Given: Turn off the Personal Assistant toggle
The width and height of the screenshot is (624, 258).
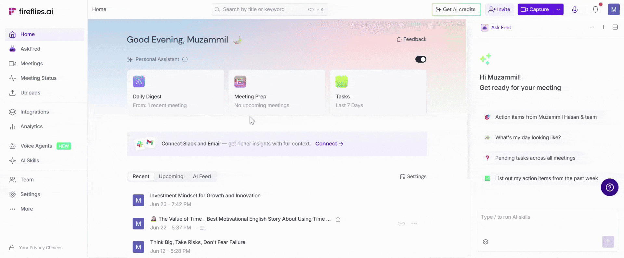Looking at the screenshot, I should 421,59.
